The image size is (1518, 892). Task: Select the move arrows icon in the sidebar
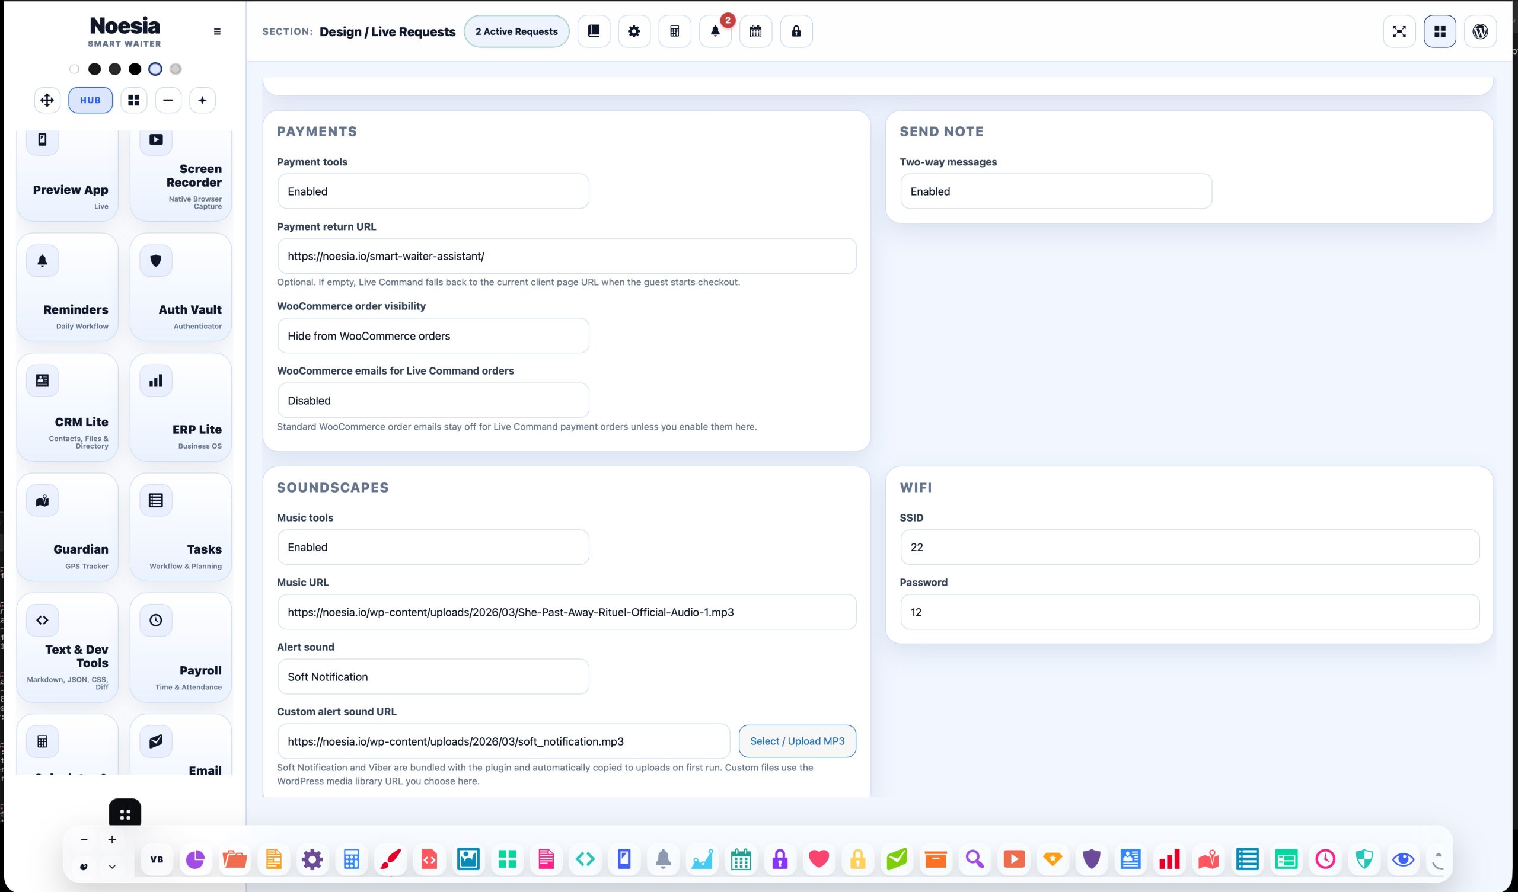point(47,100)
